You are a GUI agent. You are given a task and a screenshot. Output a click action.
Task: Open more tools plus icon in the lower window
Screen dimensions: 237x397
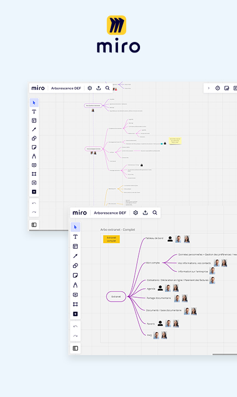coord(75,314)
